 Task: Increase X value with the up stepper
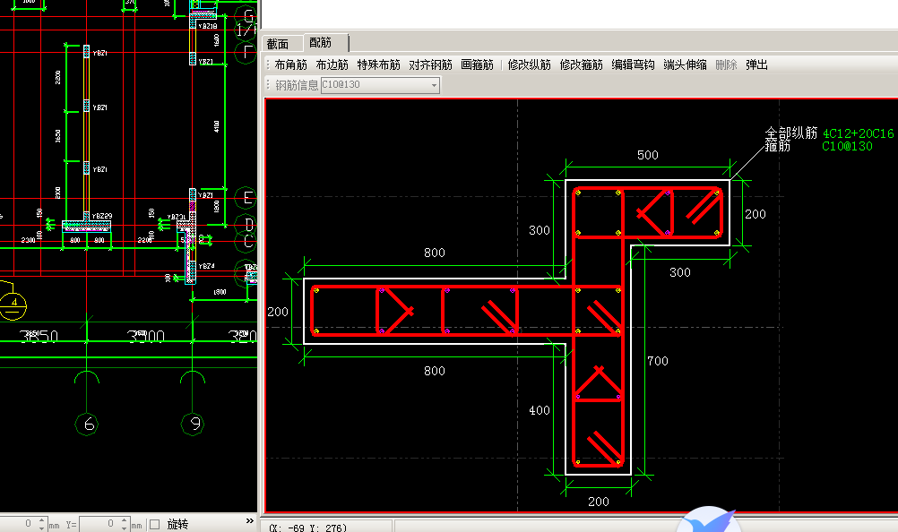click(41, 520)
